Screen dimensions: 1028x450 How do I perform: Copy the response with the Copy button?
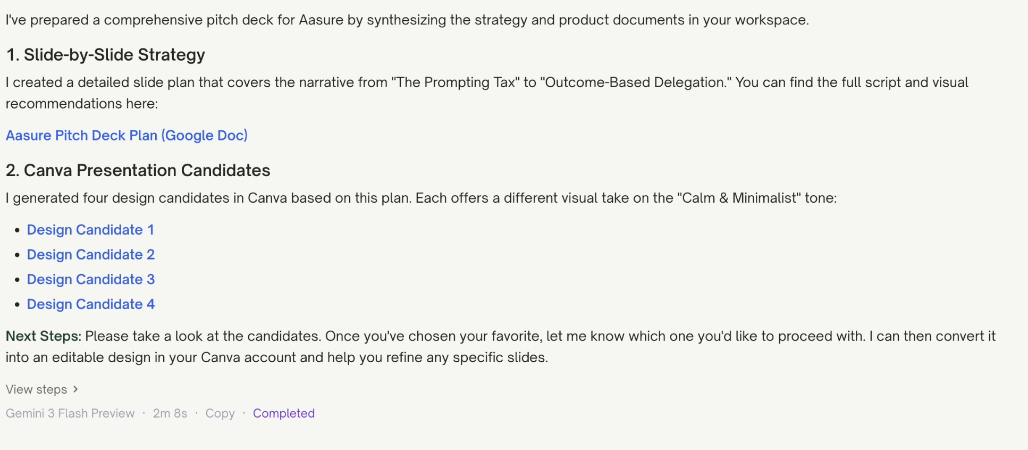220,413
